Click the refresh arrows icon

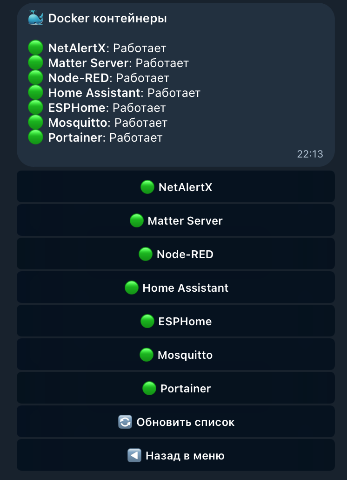125,422
